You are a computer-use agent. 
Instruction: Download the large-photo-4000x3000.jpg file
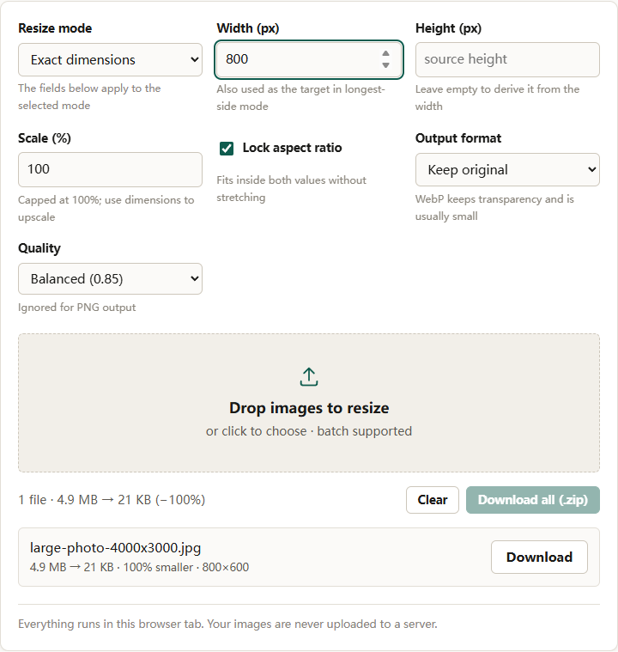(x=539, y=558)
